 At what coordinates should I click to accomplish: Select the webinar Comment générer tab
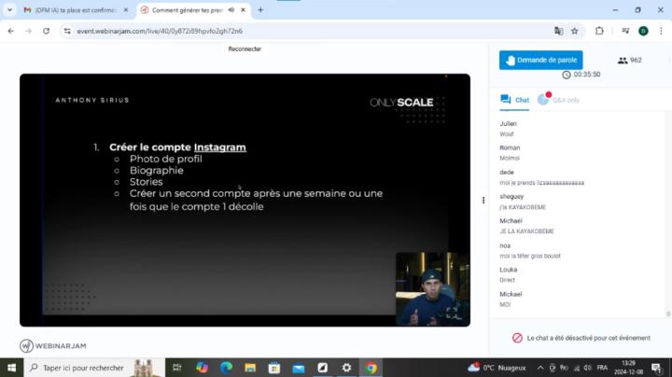[188, 10]
